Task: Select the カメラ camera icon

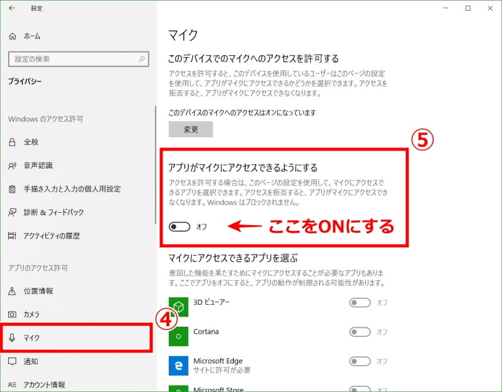Action: point(12,314)
